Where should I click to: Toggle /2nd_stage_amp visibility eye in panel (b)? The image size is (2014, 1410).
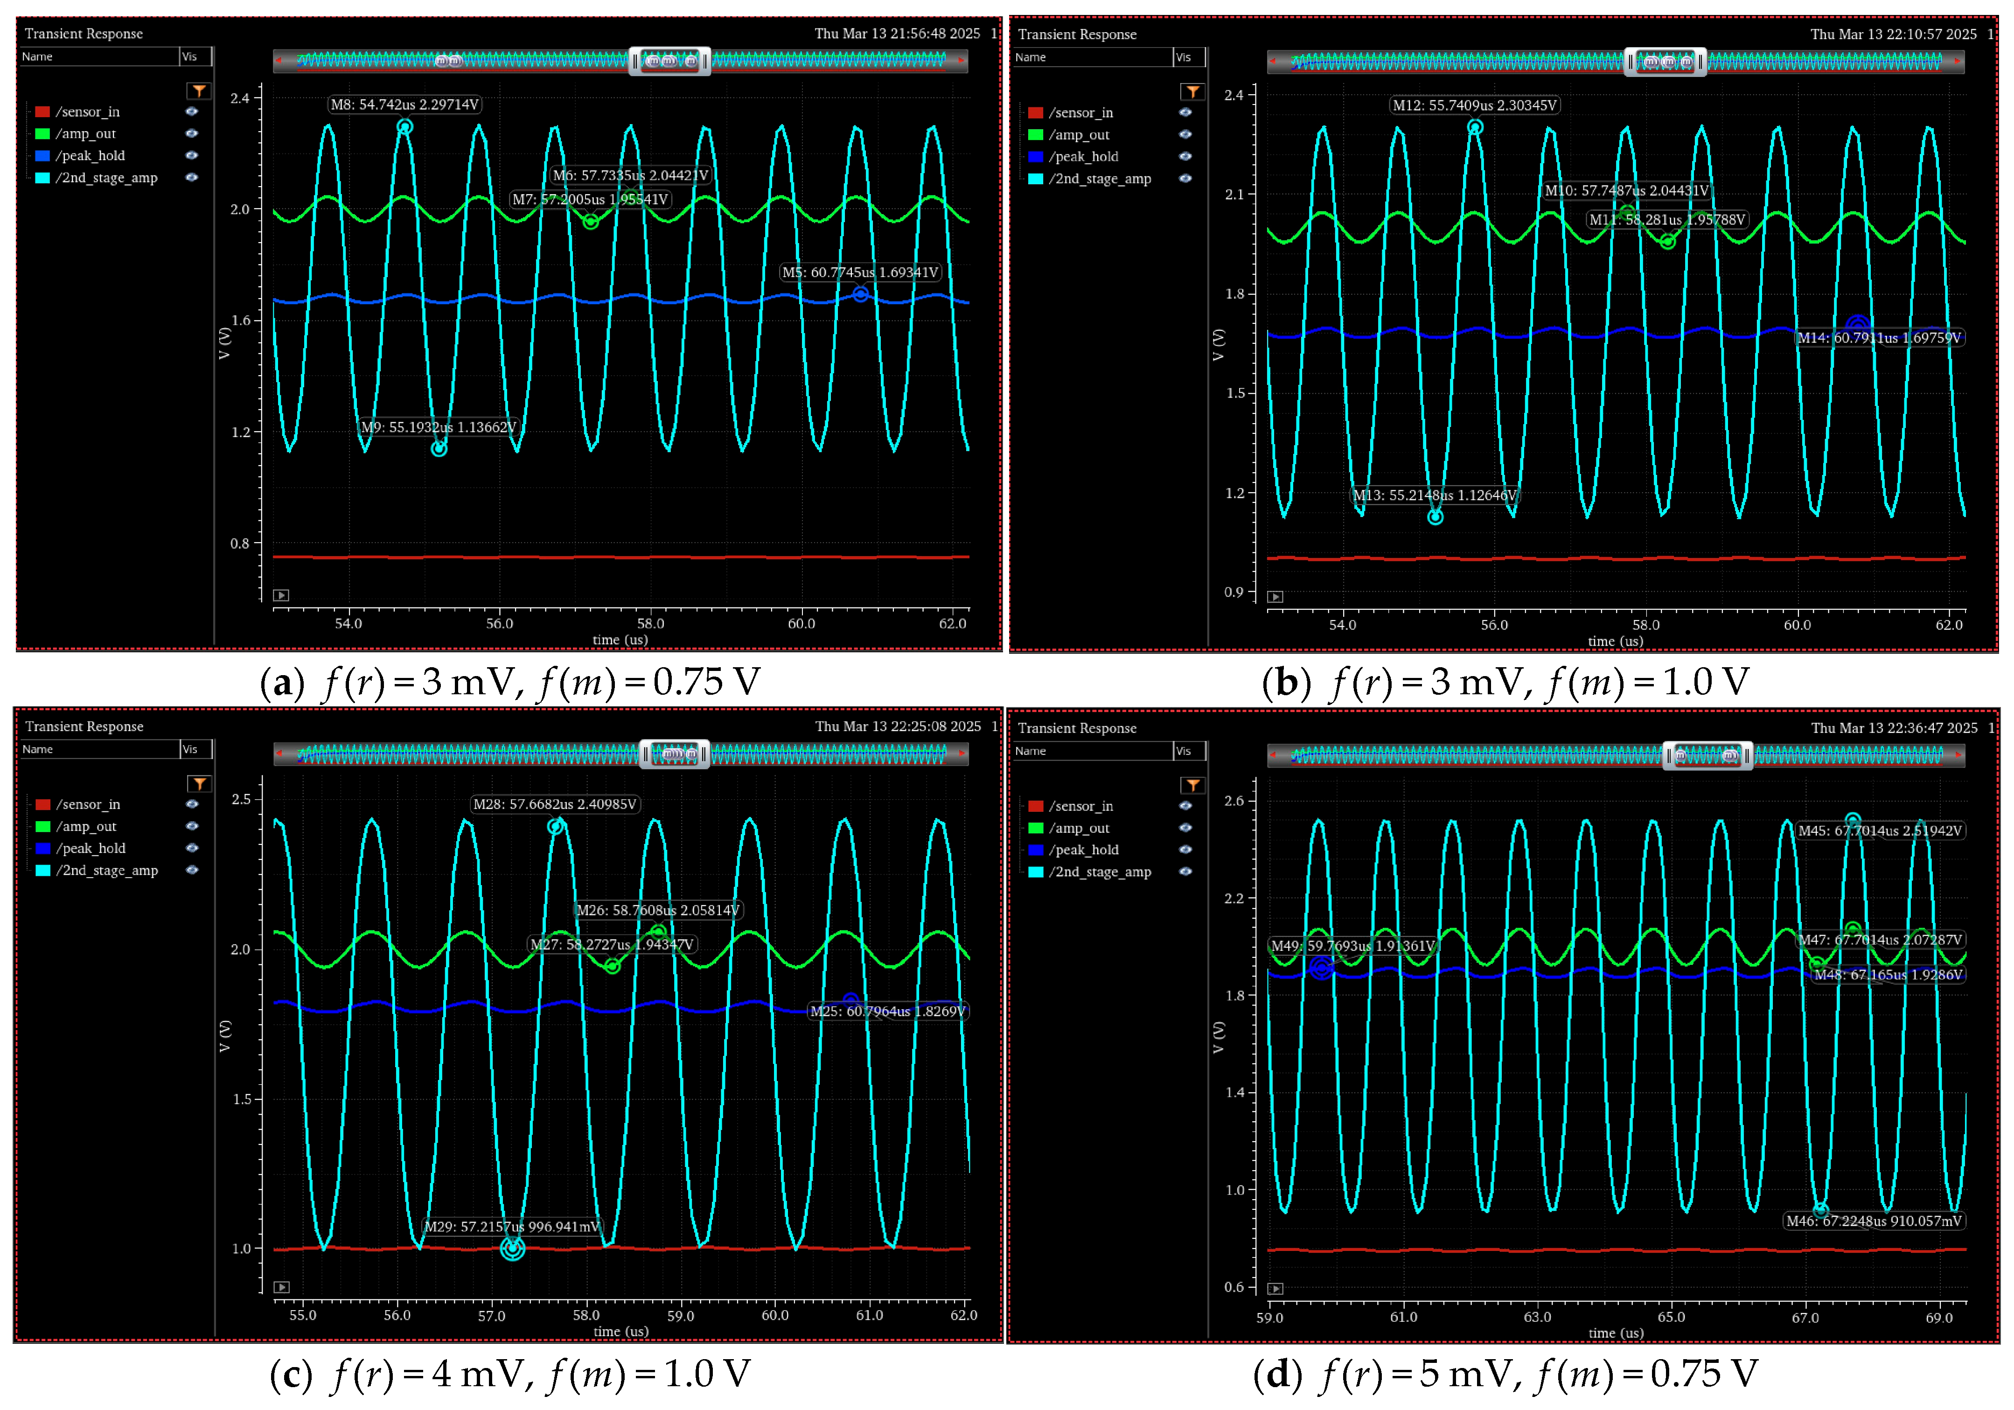pos(1186,178)
